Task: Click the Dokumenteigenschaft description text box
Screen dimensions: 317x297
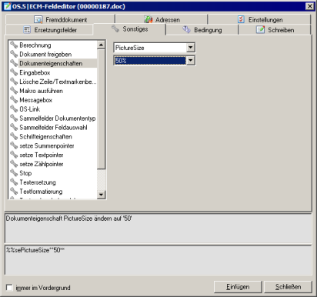Action: (x=158, y=229)
